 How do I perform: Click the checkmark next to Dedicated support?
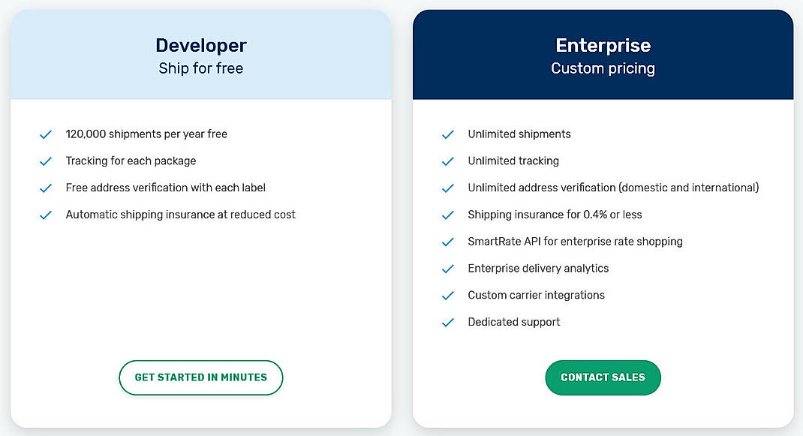pyautogui.click(x=448, y=322)
